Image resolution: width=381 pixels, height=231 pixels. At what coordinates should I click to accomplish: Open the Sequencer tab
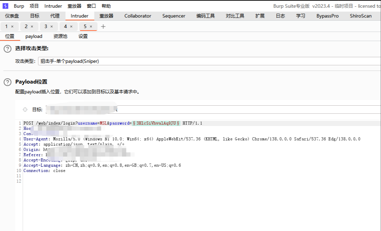(174, 16)
